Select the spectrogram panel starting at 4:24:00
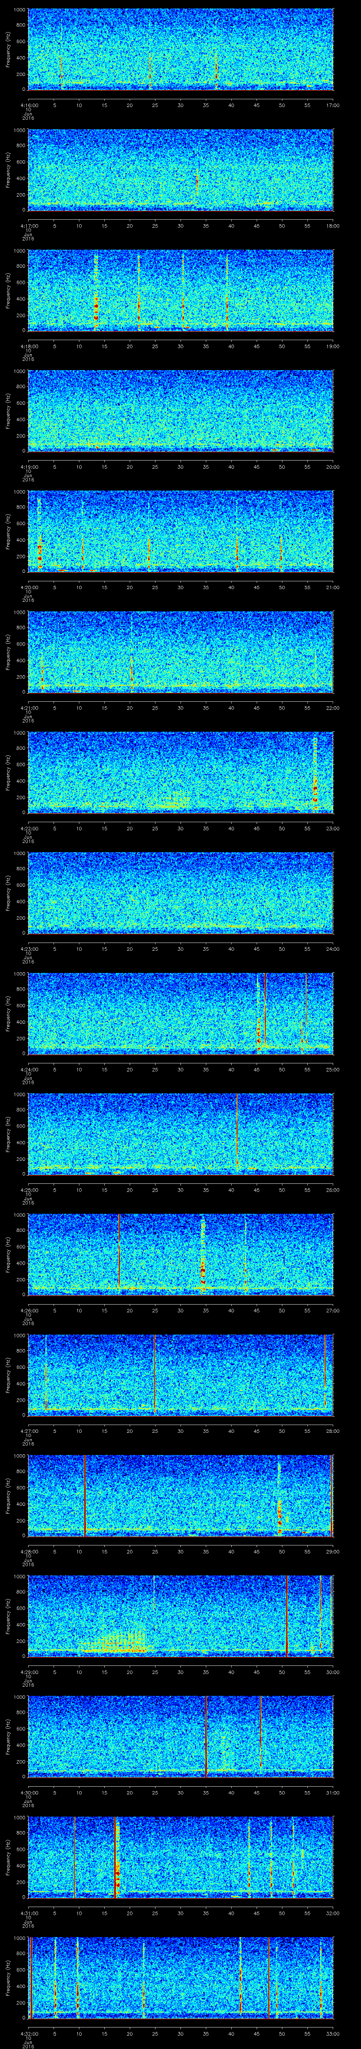361x2049 pixels. pyautogui.click(x=180, y=1013)
